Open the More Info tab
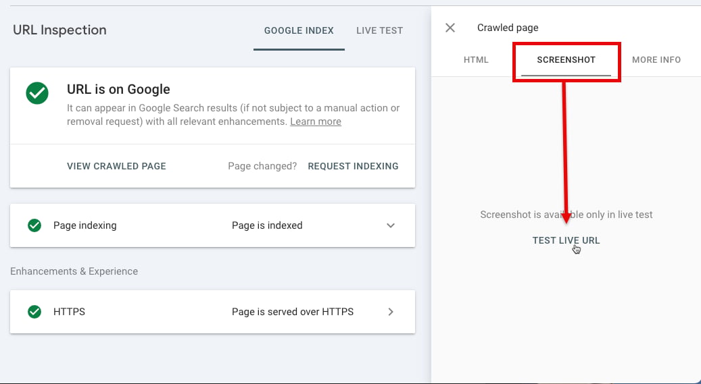The width and height of the screenshot is (701, 384). pyautogui.click(x=656, y=60)
